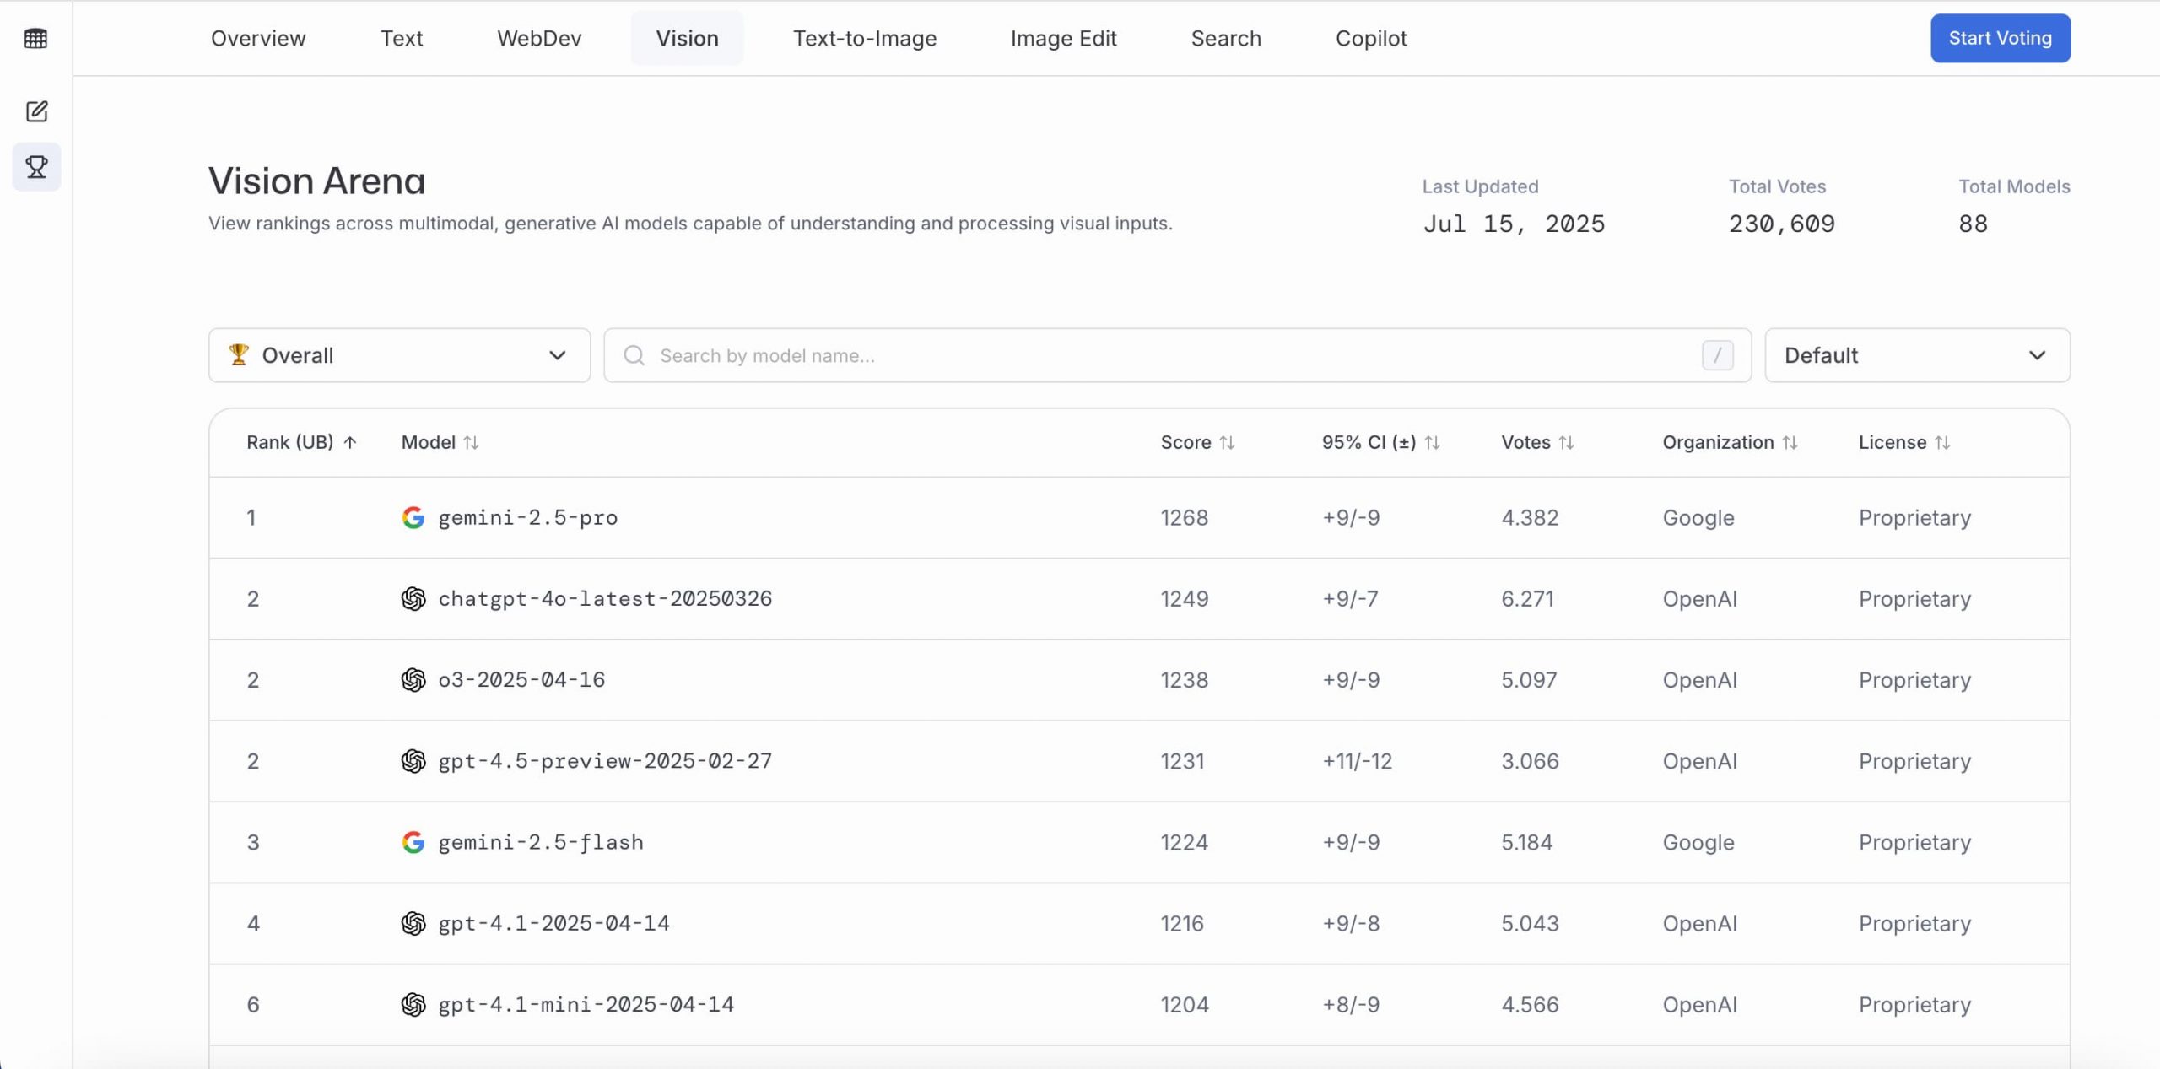Click OpenAI logo beside gpt-4.1-2025-04-14
2160x1069 pixels.
pos(413,923)
